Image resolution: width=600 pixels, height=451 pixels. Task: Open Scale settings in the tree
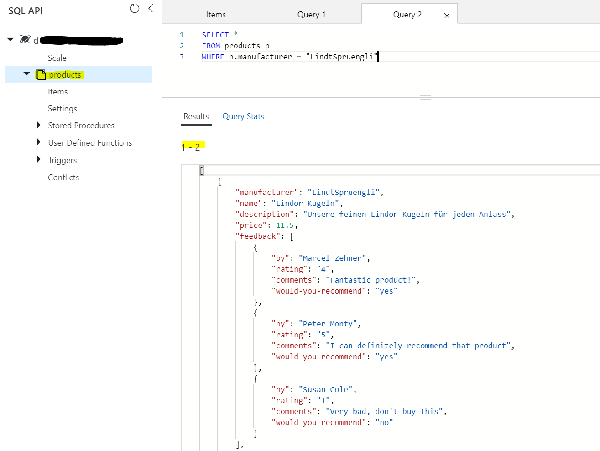(57, 58)
